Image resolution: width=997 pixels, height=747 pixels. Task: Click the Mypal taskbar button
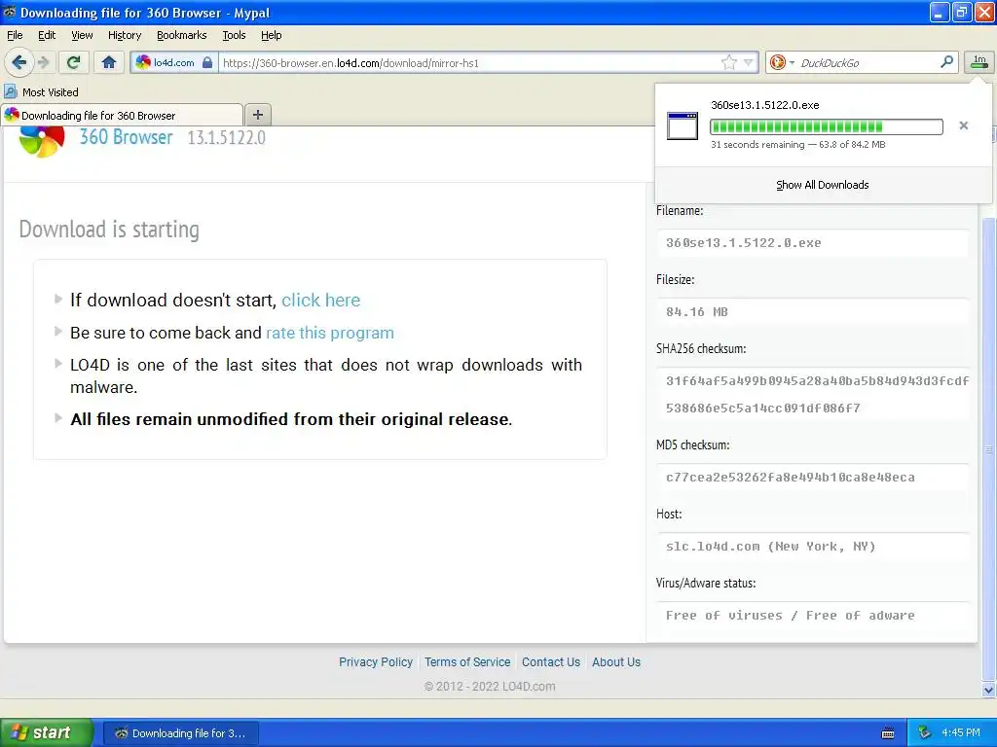[x=180, y=733]
